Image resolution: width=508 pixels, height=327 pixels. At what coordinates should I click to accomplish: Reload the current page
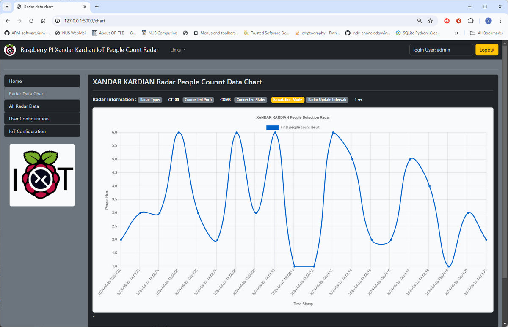point(31,21)
